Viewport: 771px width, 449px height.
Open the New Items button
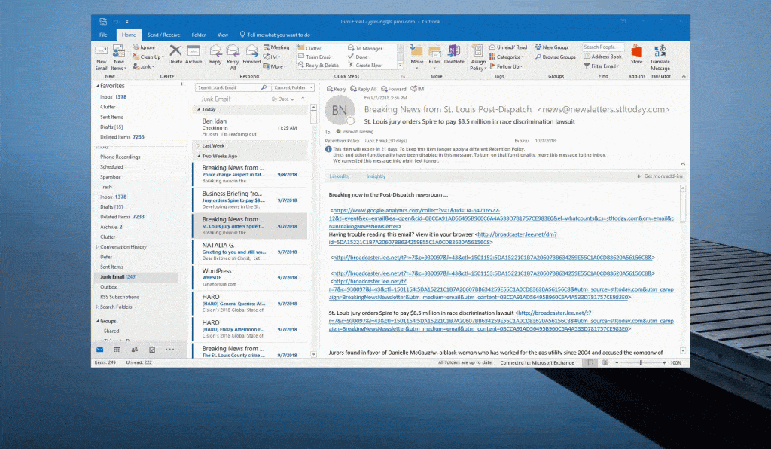click(118, 58)
